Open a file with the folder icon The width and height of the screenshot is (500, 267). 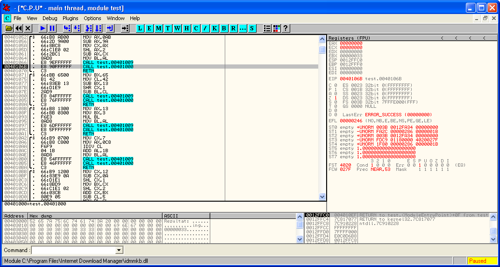9,28
